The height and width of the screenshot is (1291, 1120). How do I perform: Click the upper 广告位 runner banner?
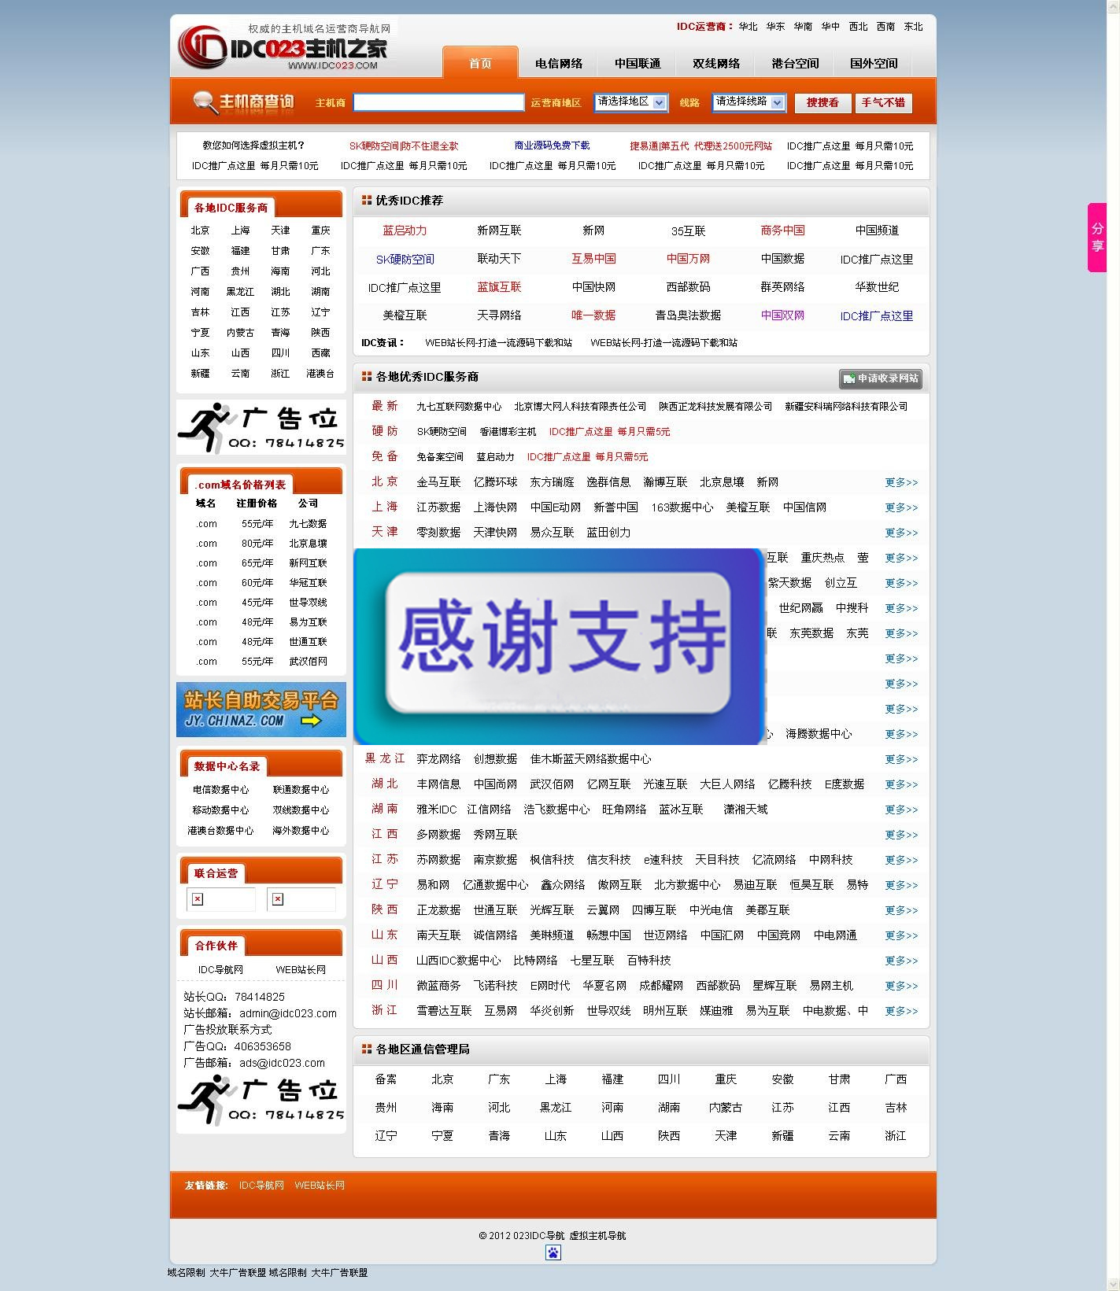261,427
